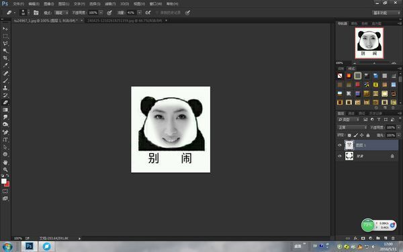Select the History Brush tool
This screenshot has width=403, height=252.
pyautogui.click(x=5, y=95)
